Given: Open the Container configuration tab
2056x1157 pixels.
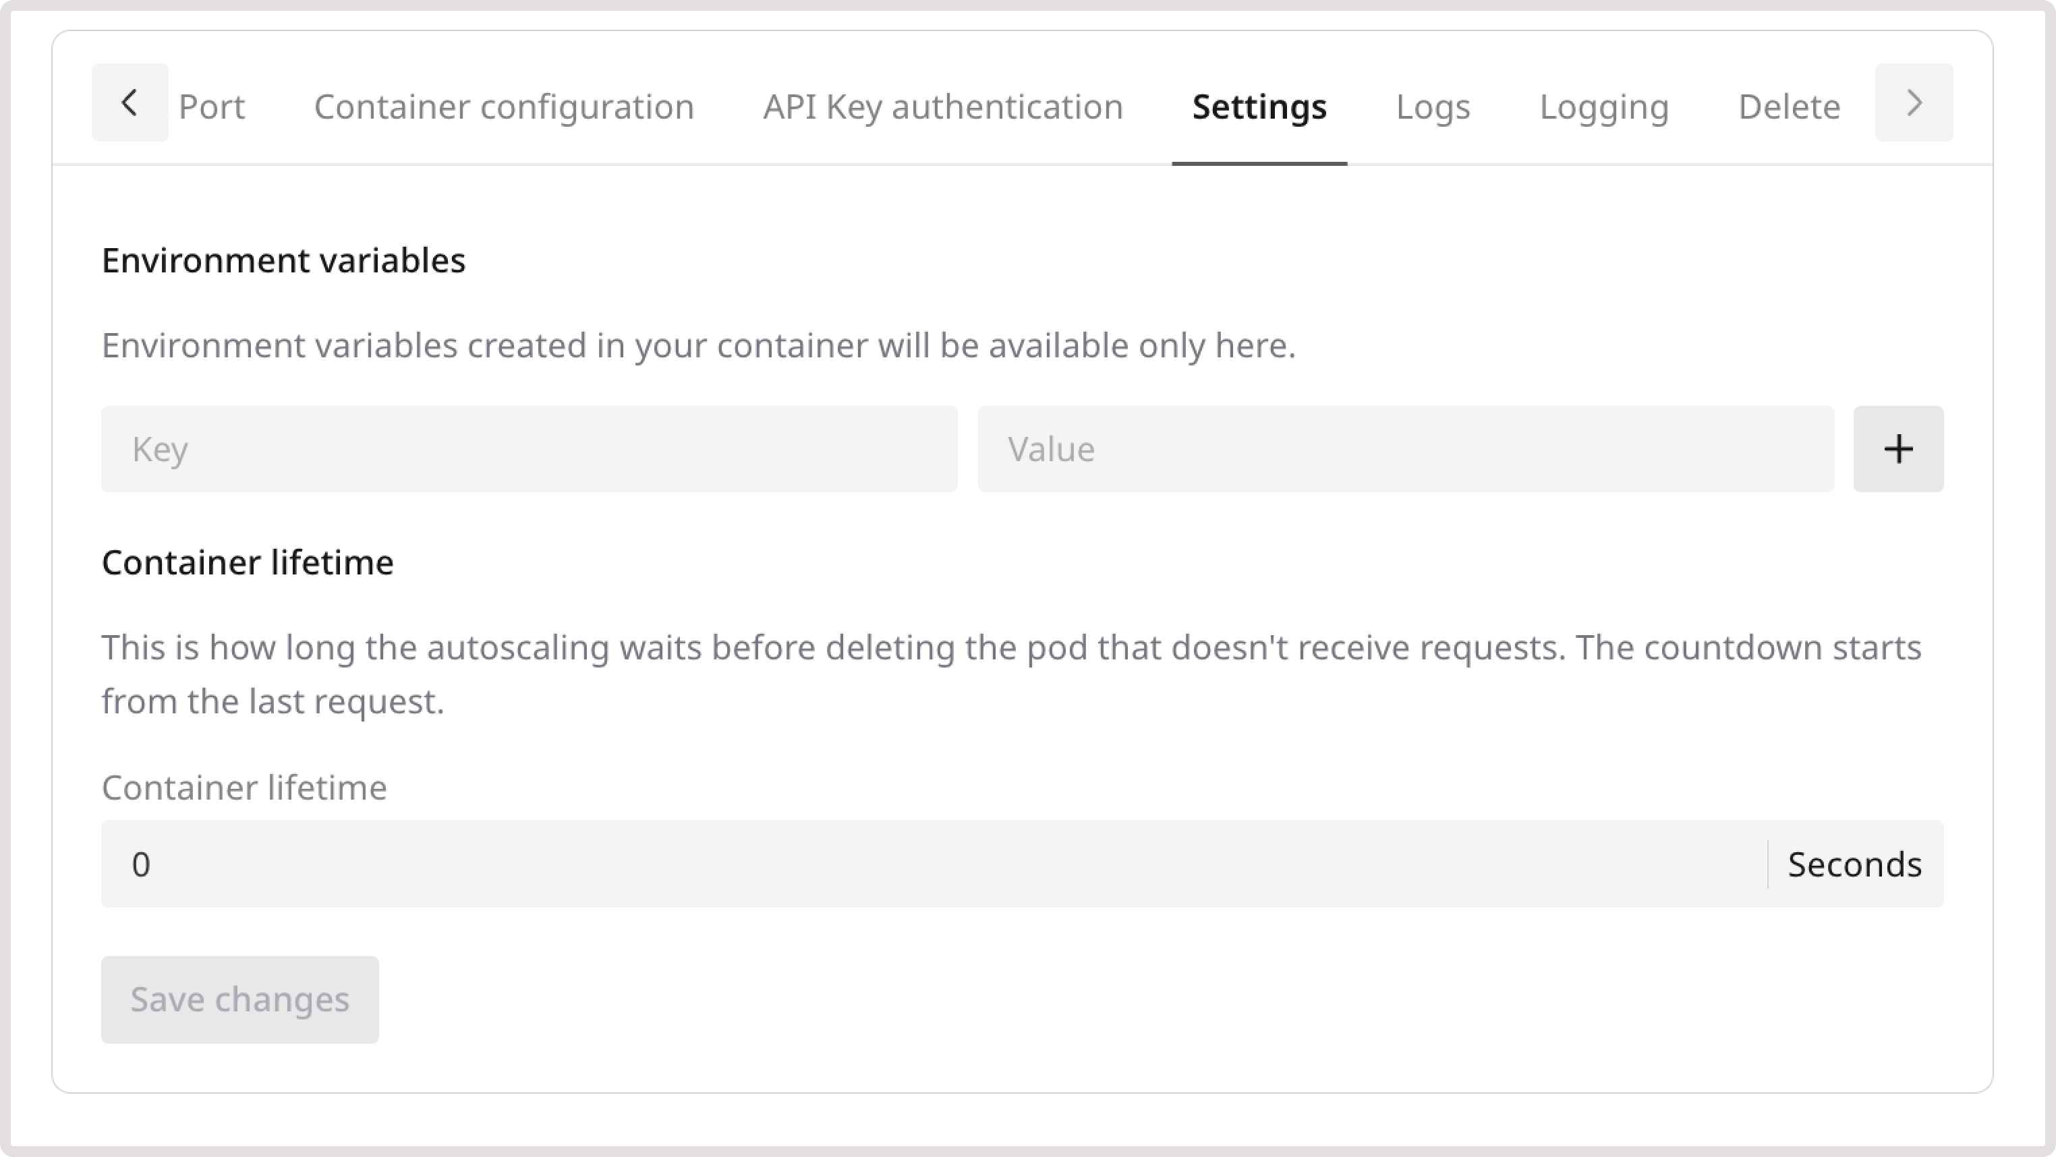Looking at the screenshot, I should tap(505, 106).
